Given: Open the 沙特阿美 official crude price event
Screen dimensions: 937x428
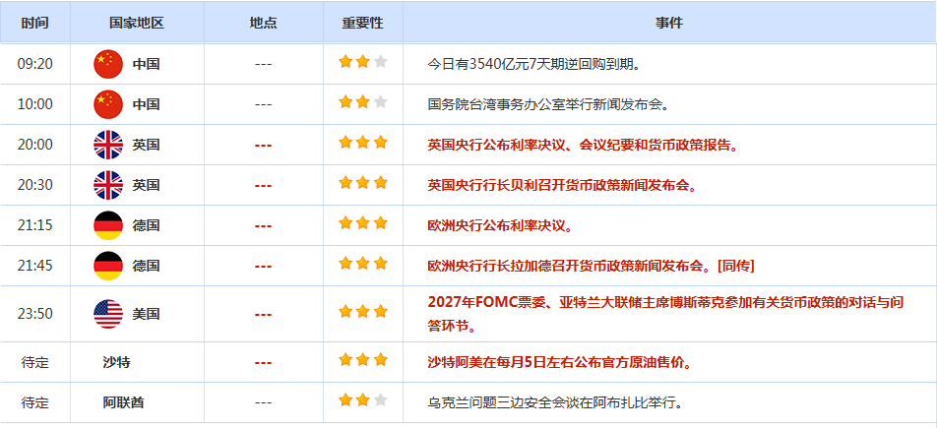Looking at the screenshot, I should tap(559, 362).
